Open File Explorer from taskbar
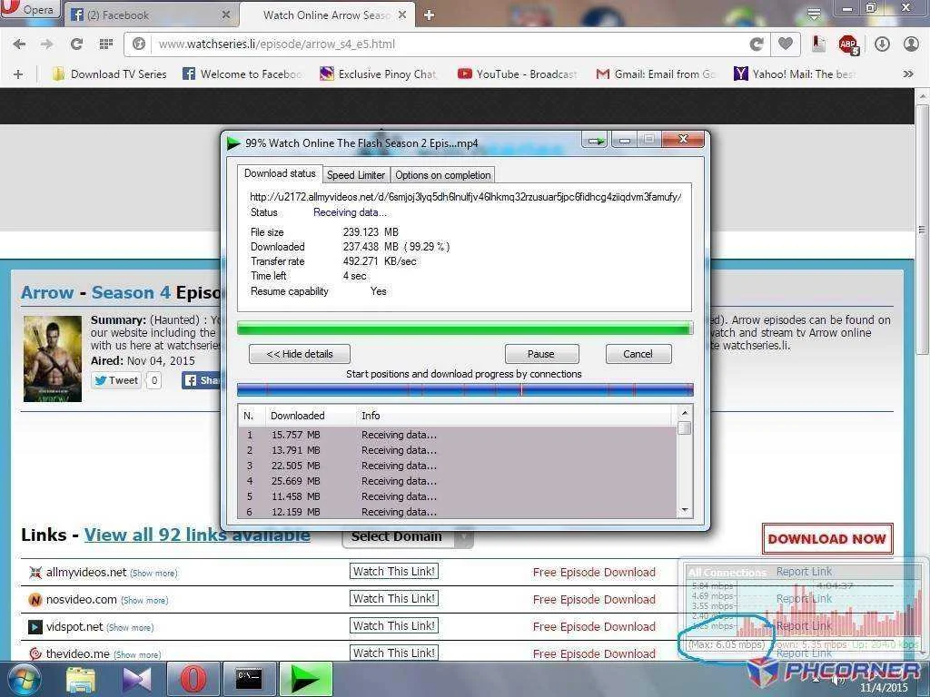 tap(81, 680)
